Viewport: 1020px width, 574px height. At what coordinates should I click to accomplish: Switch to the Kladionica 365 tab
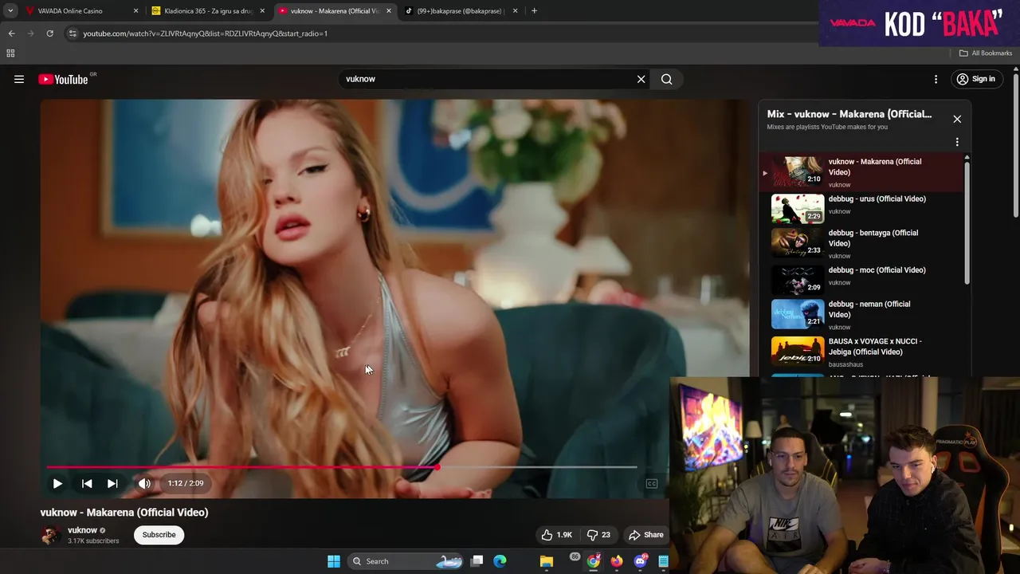(x=207, y=11)
